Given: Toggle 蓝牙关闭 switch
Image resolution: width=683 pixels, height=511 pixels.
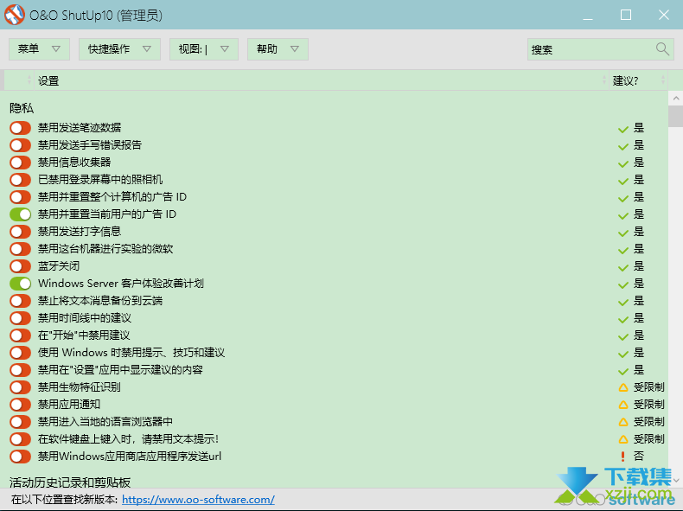Looking at the screenshot, I should 21,266.
